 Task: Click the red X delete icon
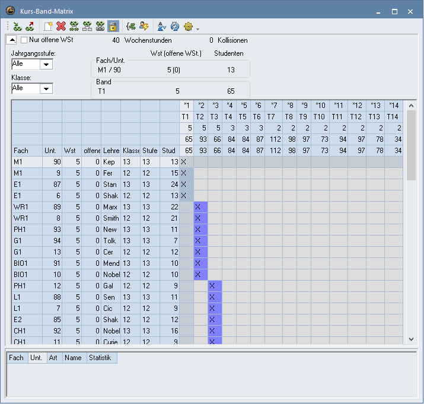[x=61, y=27]
